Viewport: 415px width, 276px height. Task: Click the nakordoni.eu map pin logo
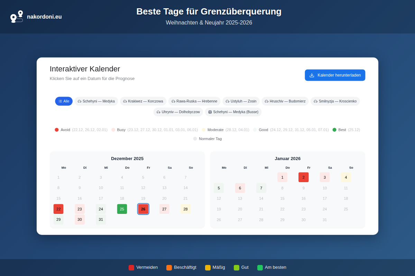pyautogui.click(x=17, y=17)
